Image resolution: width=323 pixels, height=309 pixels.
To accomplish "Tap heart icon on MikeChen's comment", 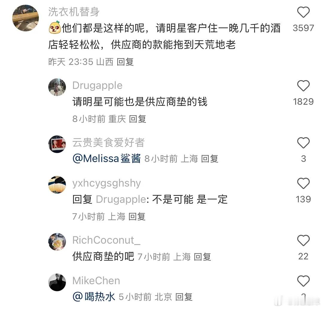I will (303, 281).
